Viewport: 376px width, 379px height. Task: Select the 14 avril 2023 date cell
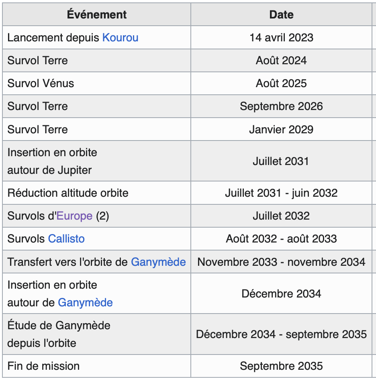pyautogui.click(x=281, y=38)
